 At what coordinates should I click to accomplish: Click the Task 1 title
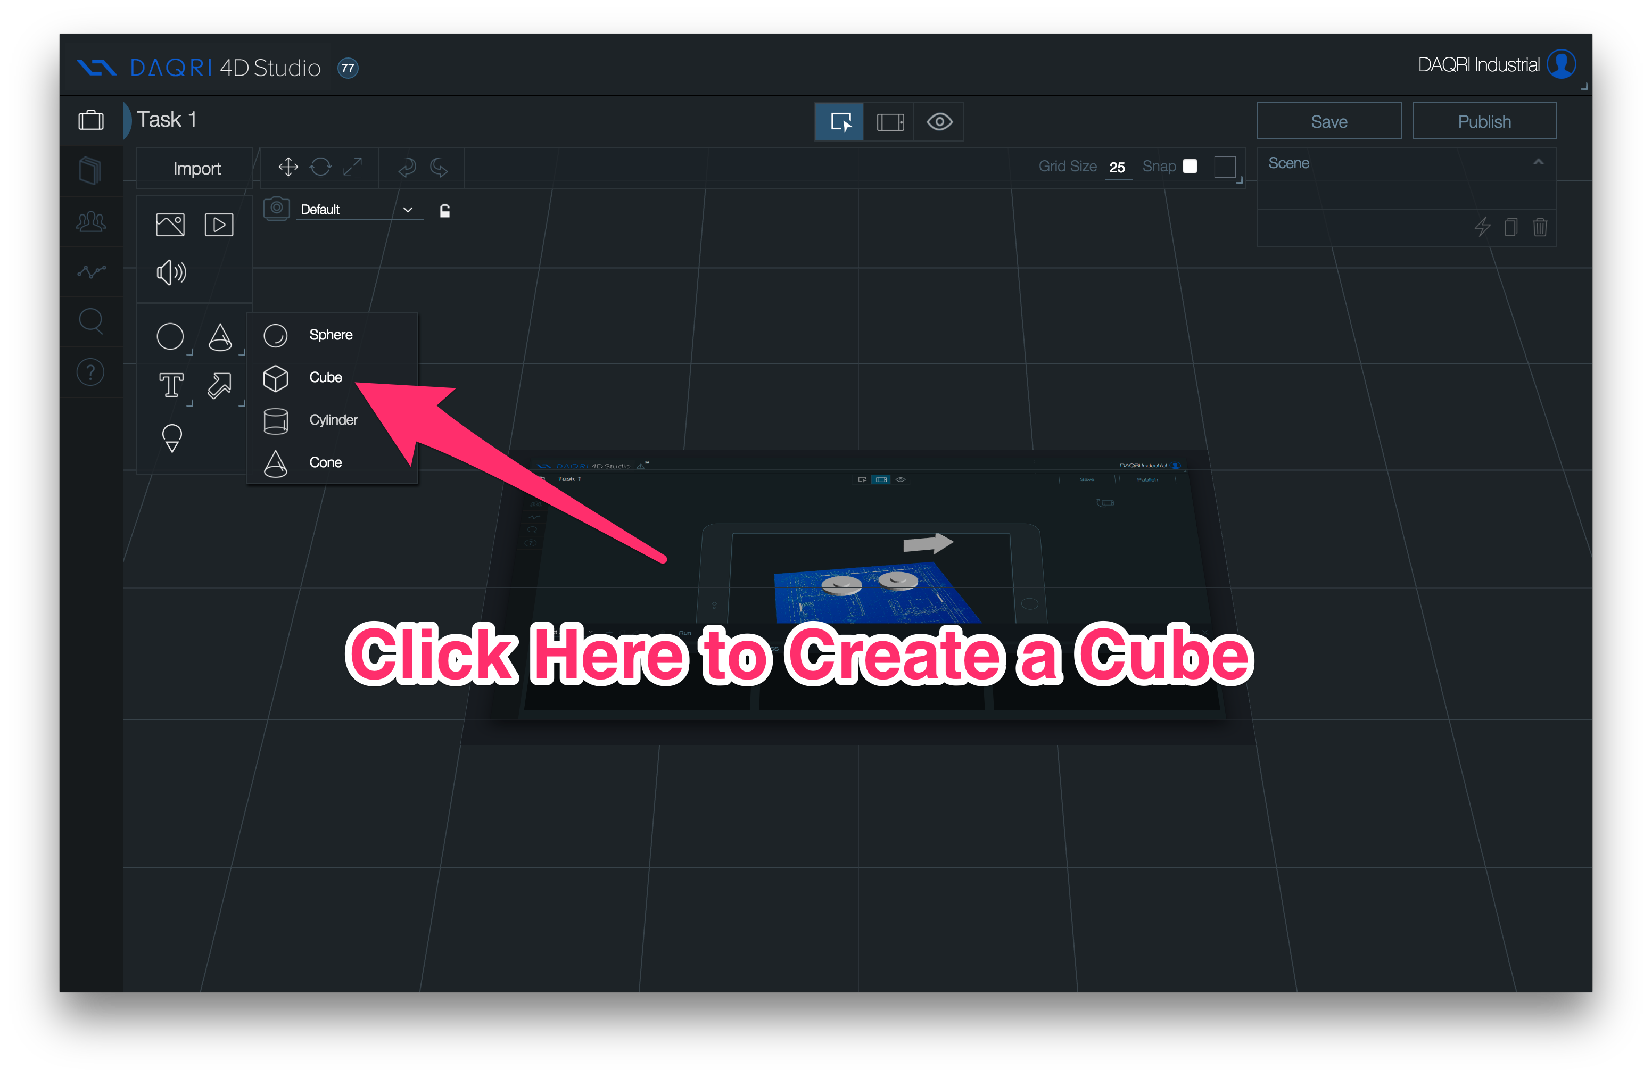167,119
